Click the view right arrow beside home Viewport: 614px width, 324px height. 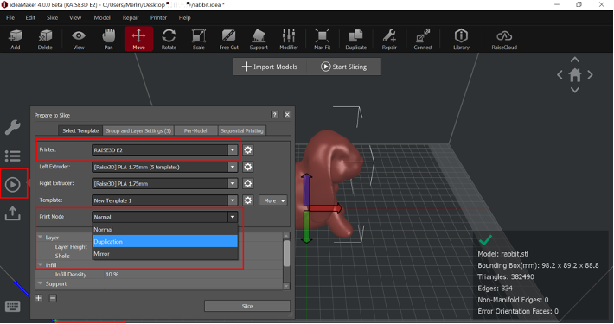(x=590, y=75)
